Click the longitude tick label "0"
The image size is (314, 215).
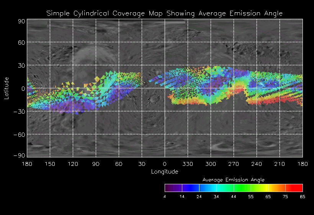point(165,164)
